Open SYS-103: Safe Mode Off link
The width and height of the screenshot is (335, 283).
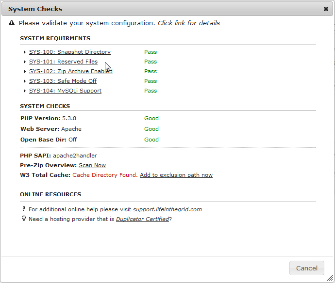(63, 81)
